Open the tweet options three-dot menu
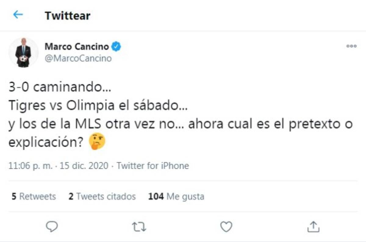Image resolution: width=366 pixels, height=242 pixels. 352,46
